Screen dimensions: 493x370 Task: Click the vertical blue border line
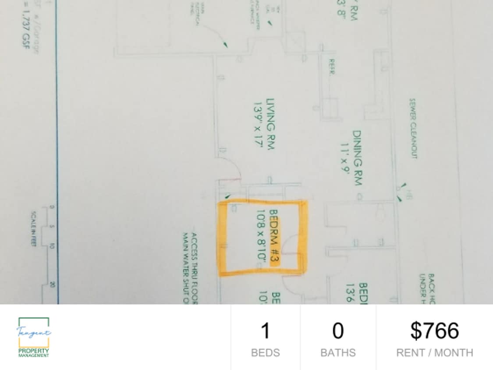point(57,152)
